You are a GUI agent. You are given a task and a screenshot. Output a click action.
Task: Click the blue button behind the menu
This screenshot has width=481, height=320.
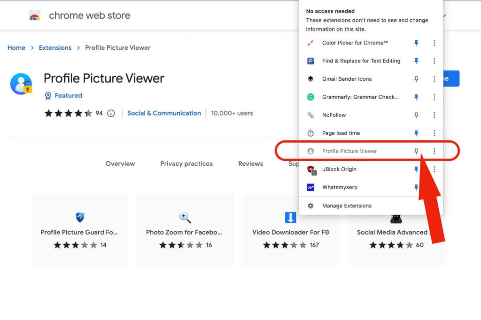(451, 79)
